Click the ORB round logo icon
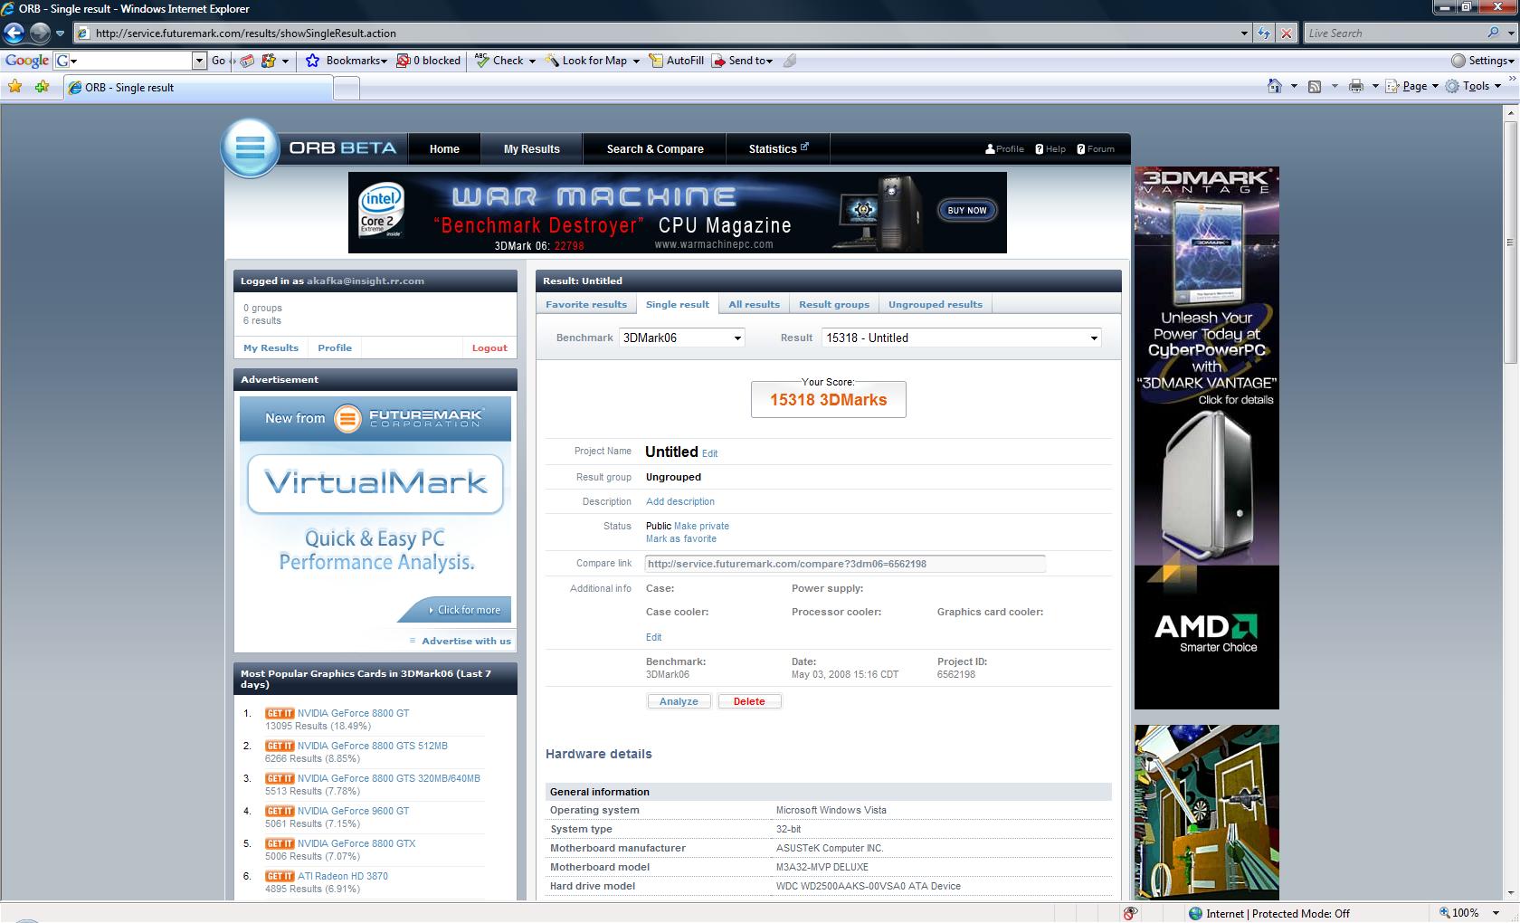 coord(250,147)
